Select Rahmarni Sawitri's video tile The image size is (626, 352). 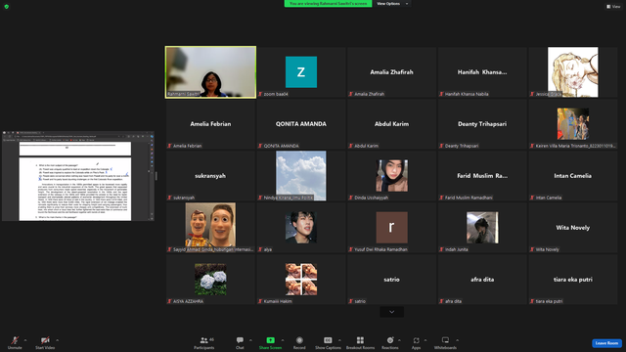(x=211, y=72)
